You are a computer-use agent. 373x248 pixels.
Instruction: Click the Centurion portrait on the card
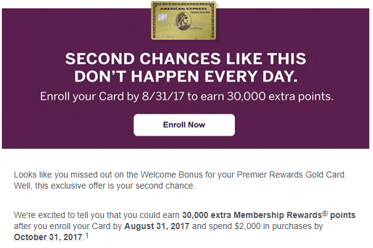[183, 21]
